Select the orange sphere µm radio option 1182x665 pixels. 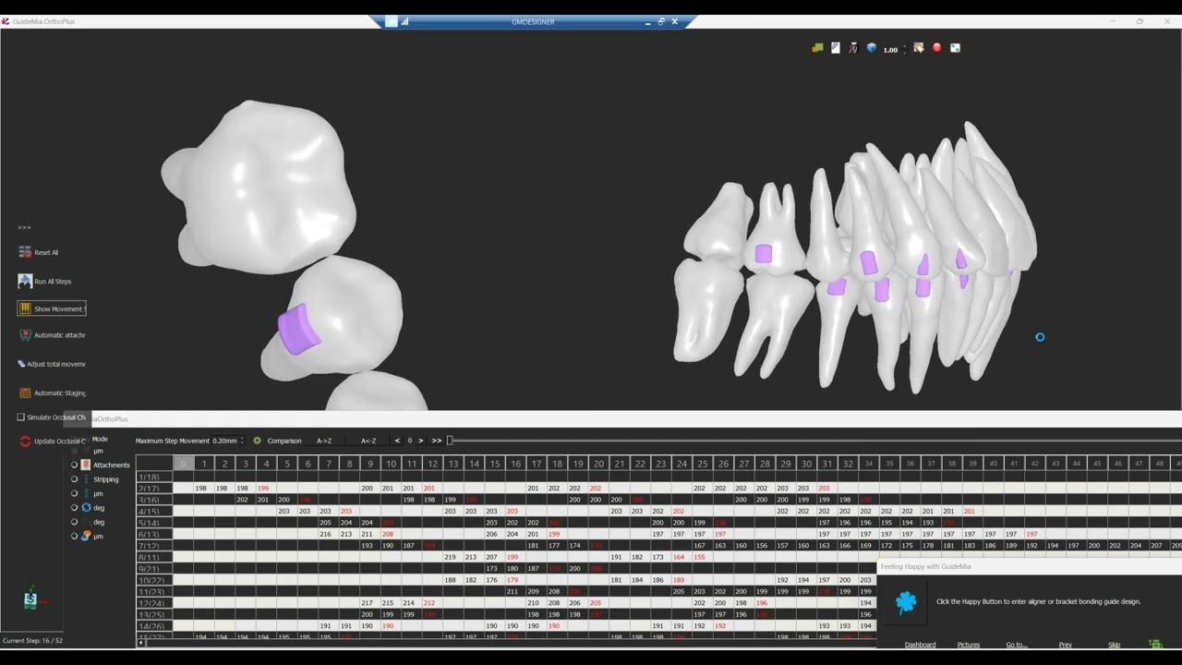click(74, 536)
